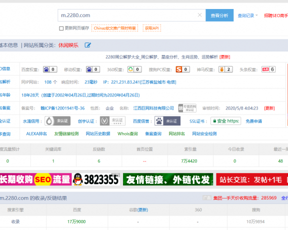The image size is (288, 230).
Task: Click the 百度信誉 未认证 badge
Action: click(167, 121)
